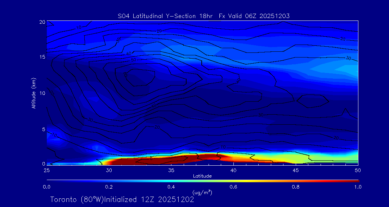Click latitude axis tick label '30'
This screenshot has height=207, width=389.
tap(109, 170)
